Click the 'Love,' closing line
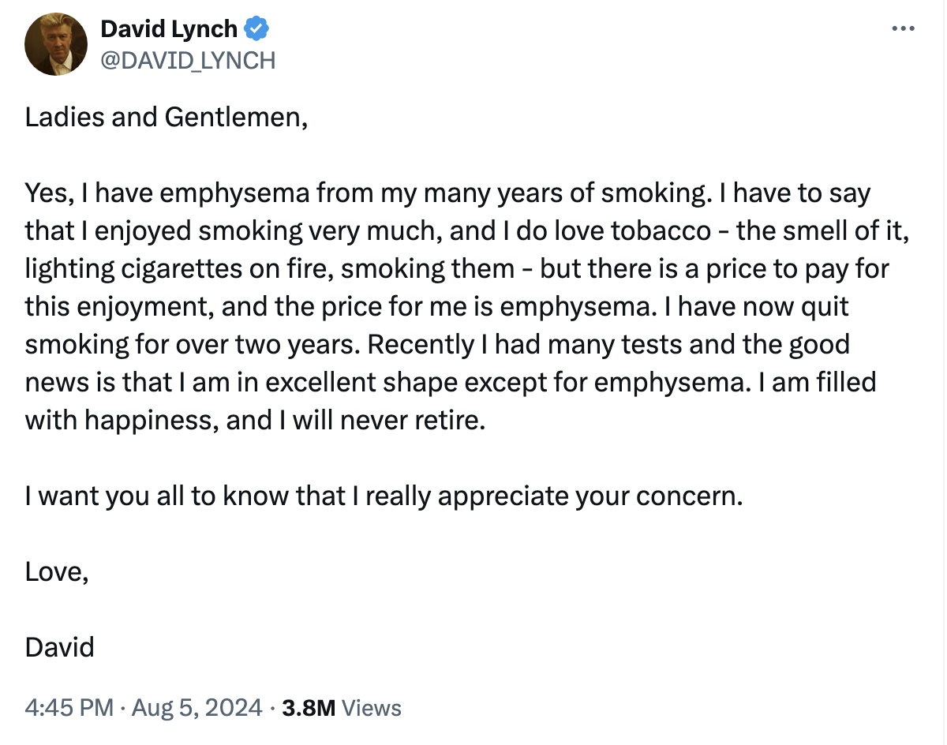The image size is (947, 745). tap(57, 571)
